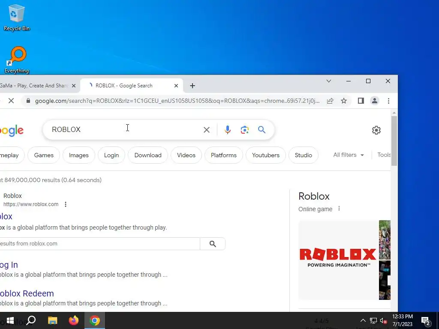Filter results by Platforms
The image size is (439, 329).
[x=224, y=155]
